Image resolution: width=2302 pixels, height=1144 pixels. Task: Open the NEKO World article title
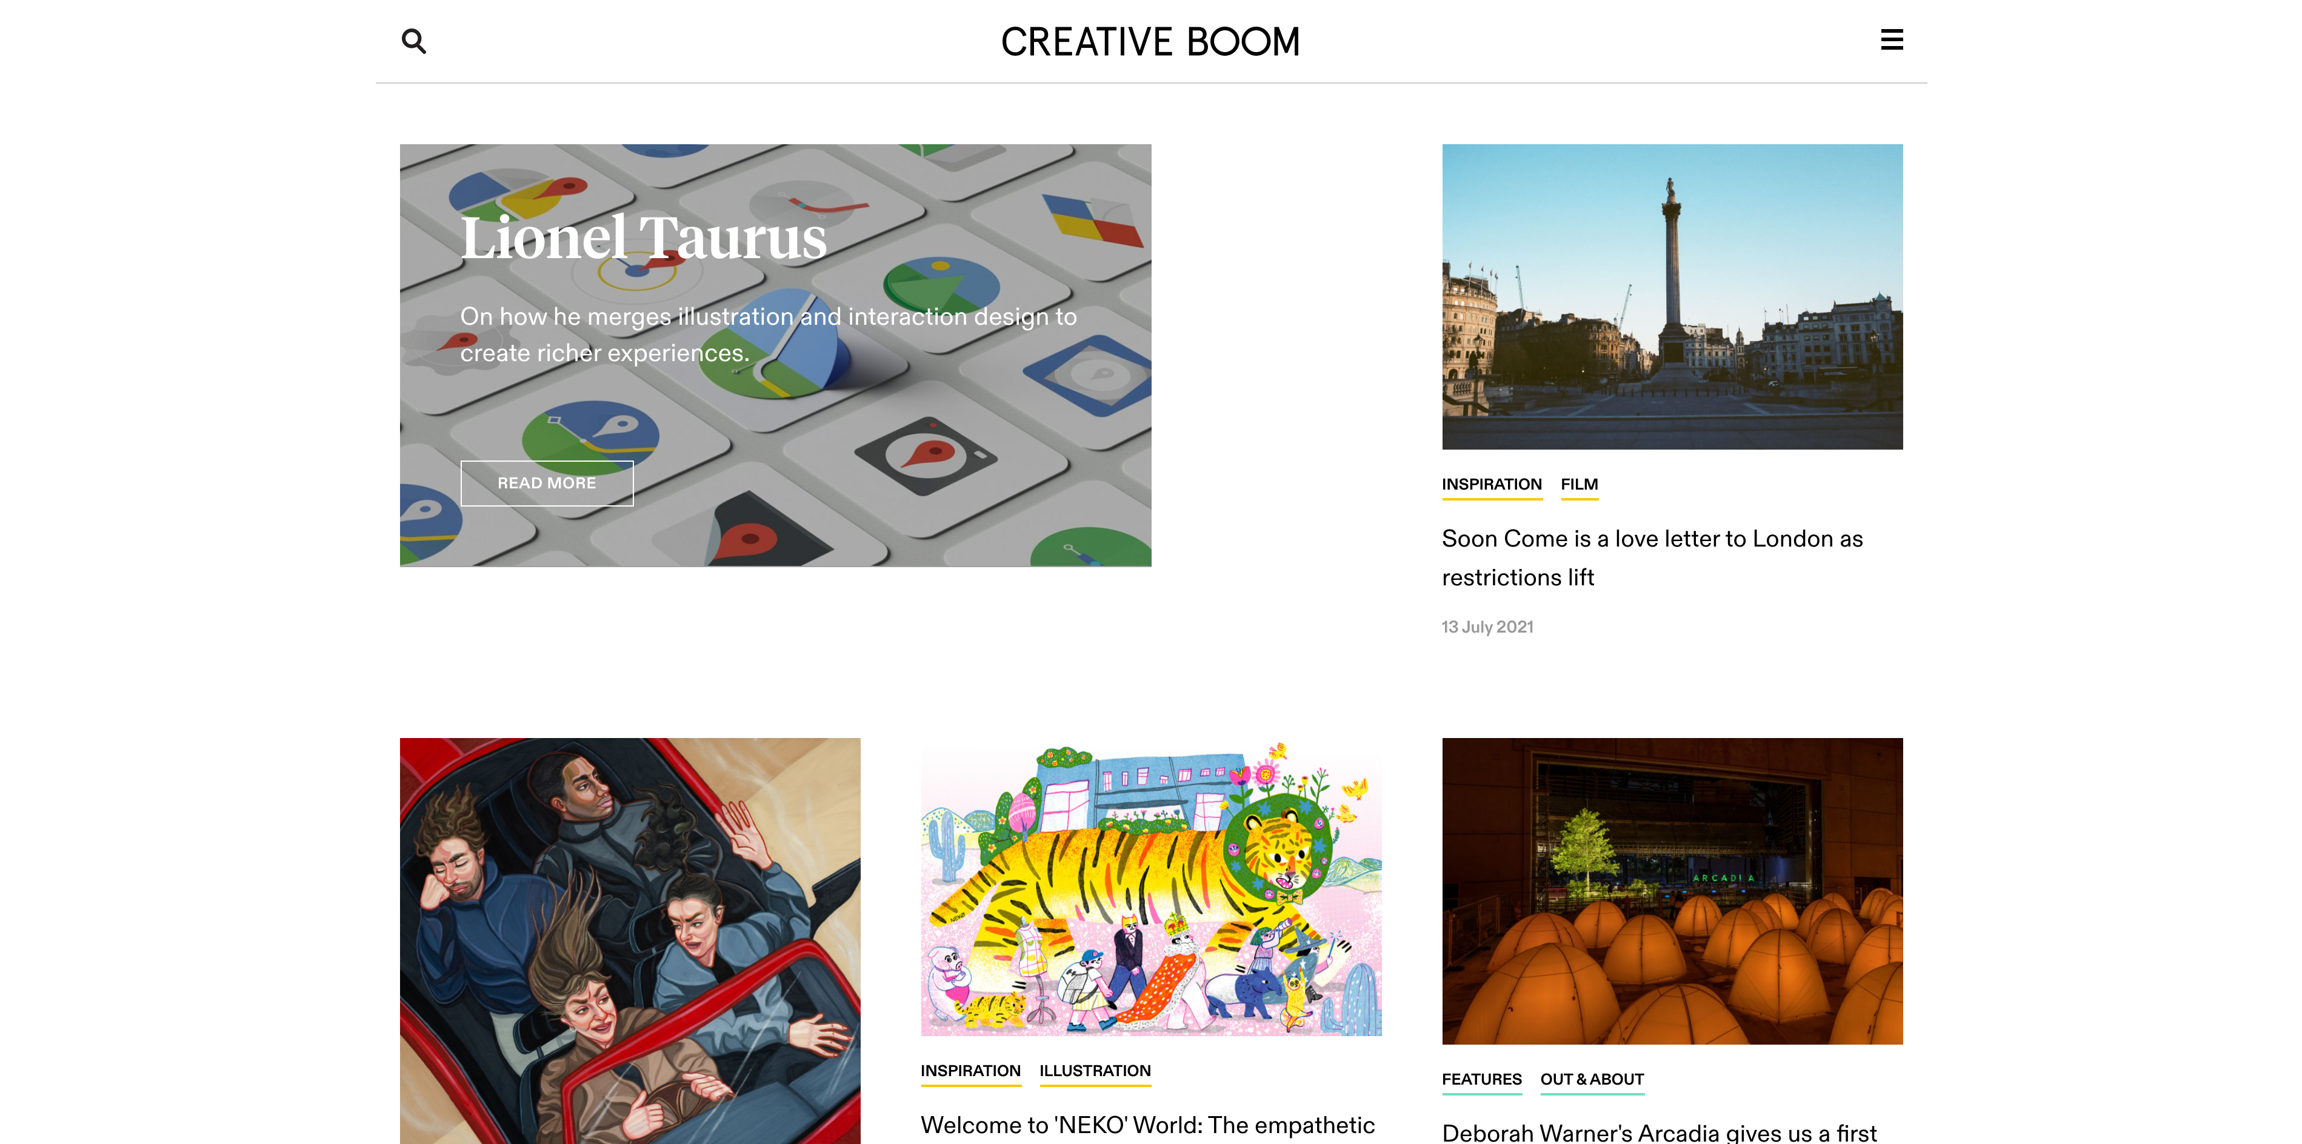1147,1125
